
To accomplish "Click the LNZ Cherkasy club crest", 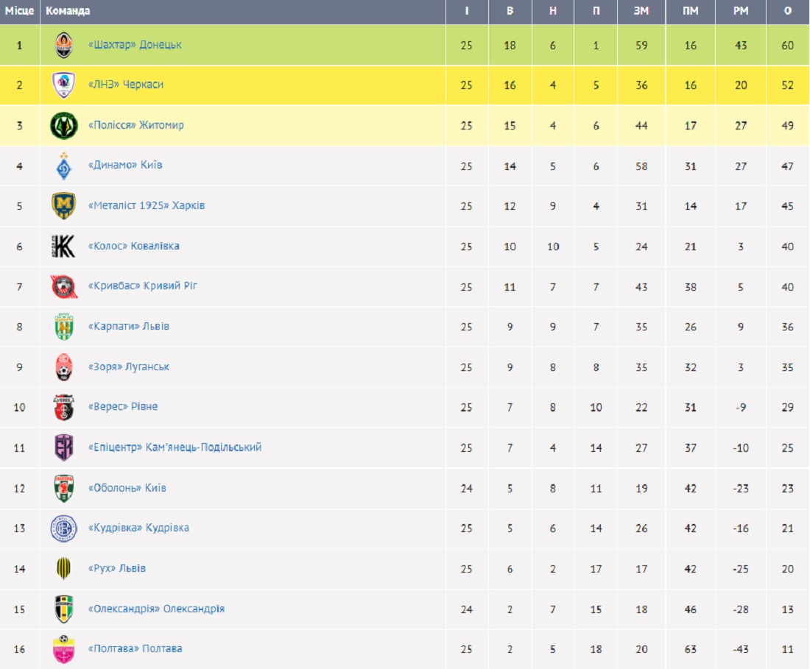I will coord(64,85).
